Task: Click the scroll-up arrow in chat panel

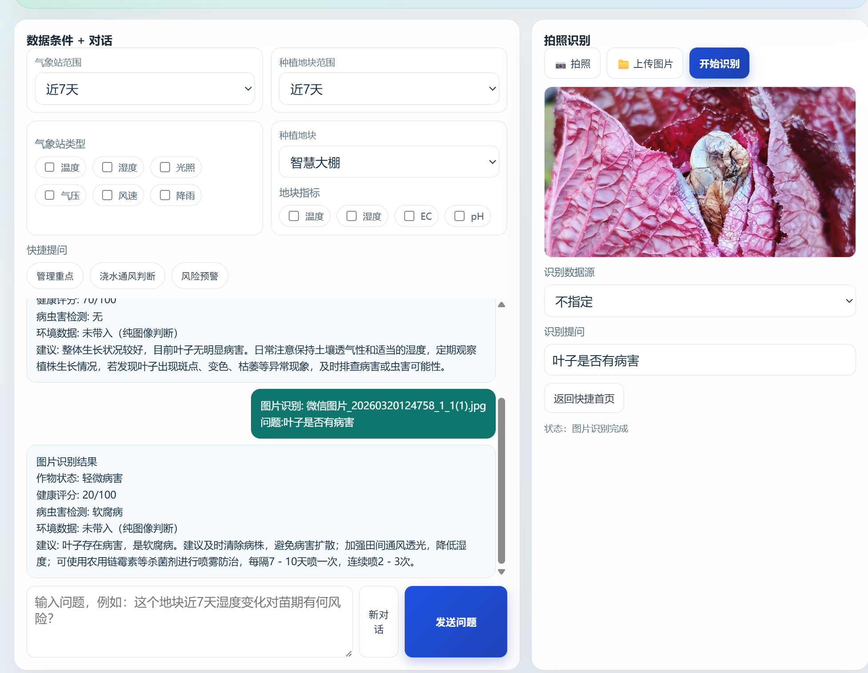Action: (502, 305)
